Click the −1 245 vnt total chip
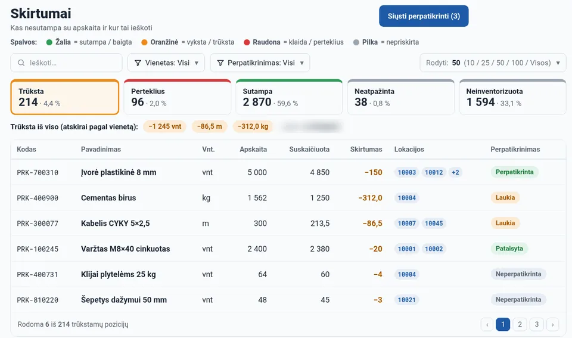This screenshot has height=338, width=572. [x=165, y=126]
